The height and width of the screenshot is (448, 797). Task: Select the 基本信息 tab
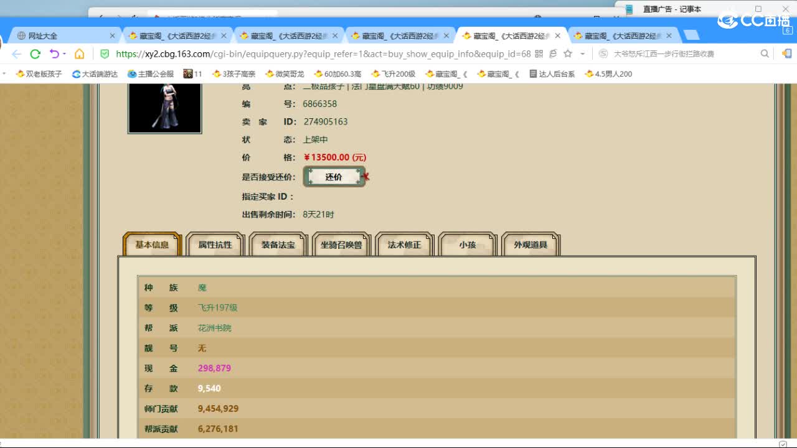[152, 245]
